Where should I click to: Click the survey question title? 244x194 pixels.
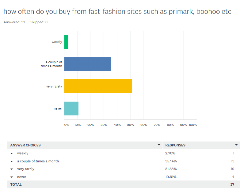(117, 12)
